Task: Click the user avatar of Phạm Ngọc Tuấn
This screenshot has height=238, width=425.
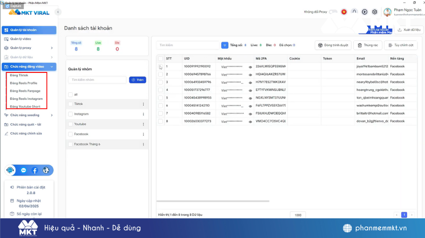Action: 388,12
